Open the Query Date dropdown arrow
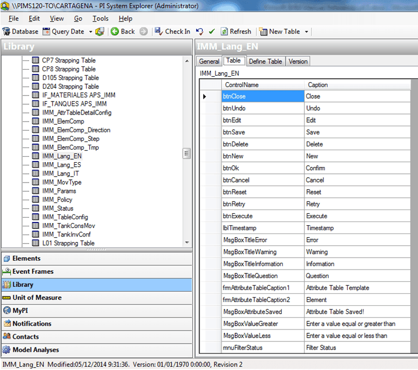The width and height of the screenshot is (418, 370). pyautogui.click(x=90, y=32)
